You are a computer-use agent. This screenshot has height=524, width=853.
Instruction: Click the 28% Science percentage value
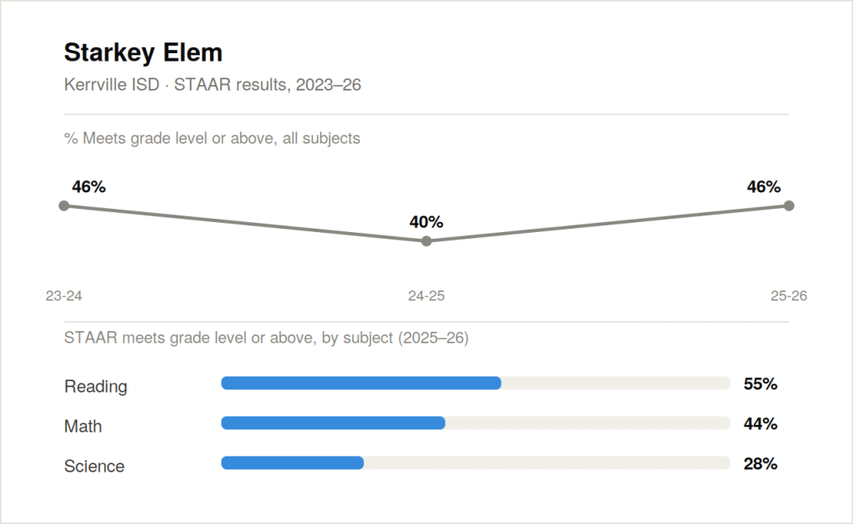pyautogui.click(x=761, y=464)
